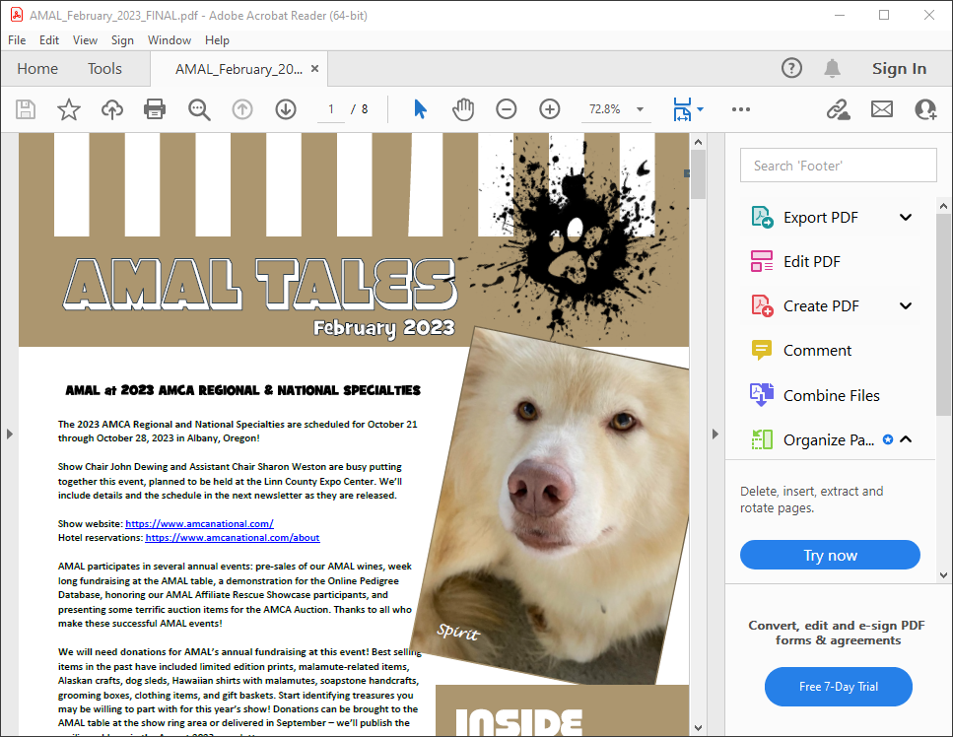Screen dimensions: 953x737
Task: Zoom out with minus icon
Action: click(507, 109)
